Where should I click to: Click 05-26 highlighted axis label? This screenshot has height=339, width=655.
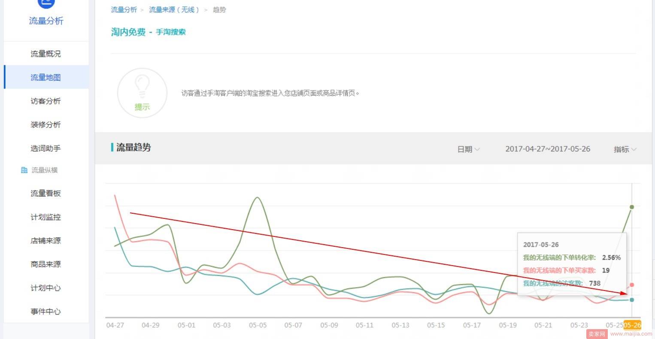(632, 325)
